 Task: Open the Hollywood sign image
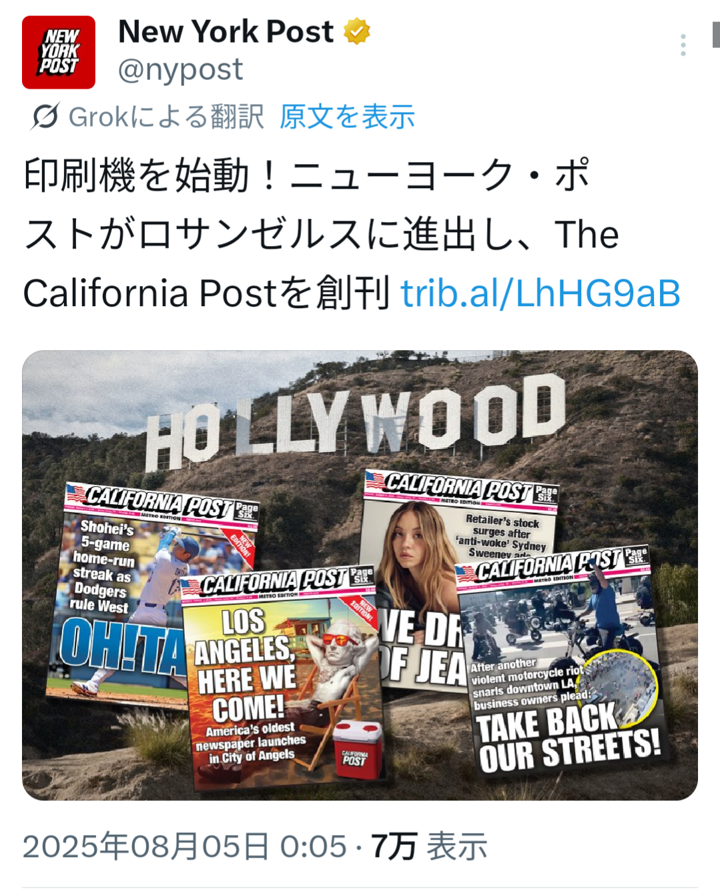click(360, 575)
